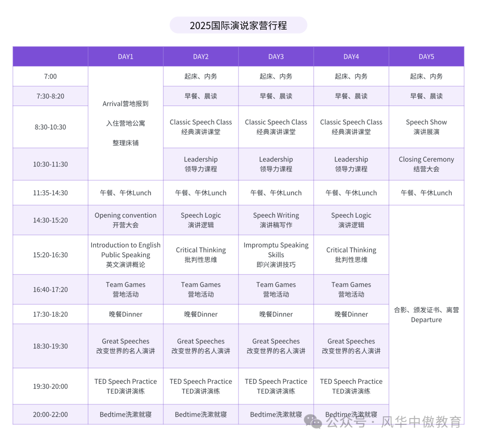Click the Opening convention 开营大会 cell
Screen dimensions: 477x441
(x=125, y=220)
